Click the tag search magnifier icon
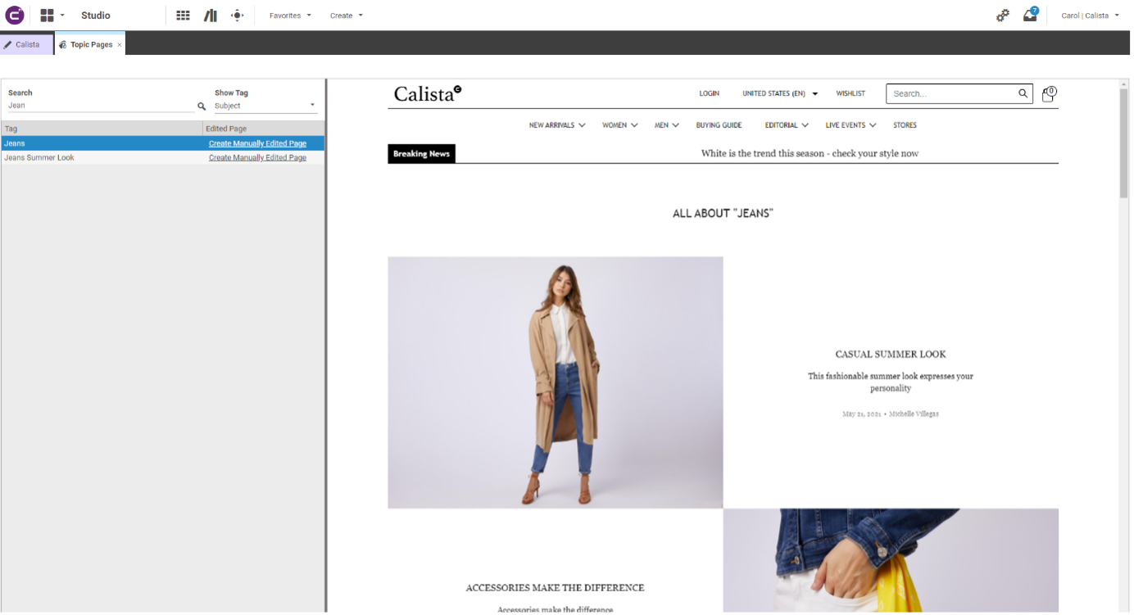The height and width of the screenshot is (615, 1134). [x=202, y=106]
